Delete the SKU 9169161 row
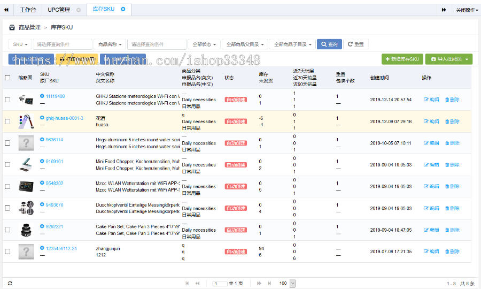The image size is (481, 289). coord(452,165)
